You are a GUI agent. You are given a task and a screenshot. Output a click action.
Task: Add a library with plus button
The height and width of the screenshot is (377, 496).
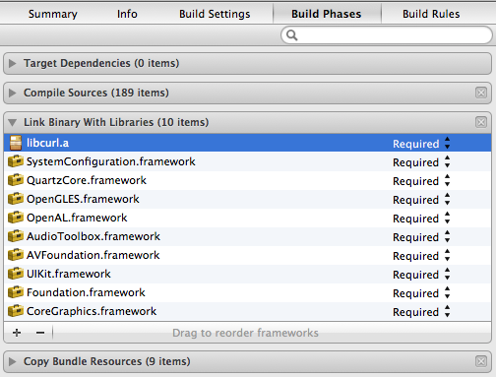[17, 333]
